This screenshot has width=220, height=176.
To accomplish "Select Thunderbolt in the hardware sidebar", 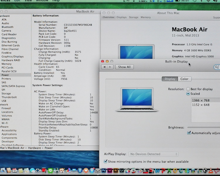I will 9,97.
